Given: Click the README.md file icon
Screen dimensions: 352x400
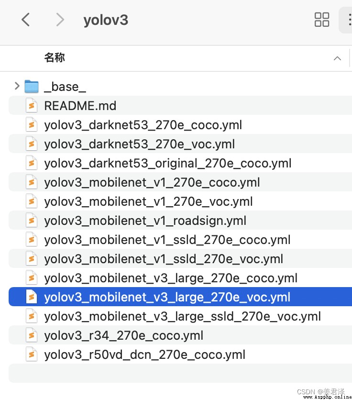Looking at the screenshot, I should (x=32, y=106).
